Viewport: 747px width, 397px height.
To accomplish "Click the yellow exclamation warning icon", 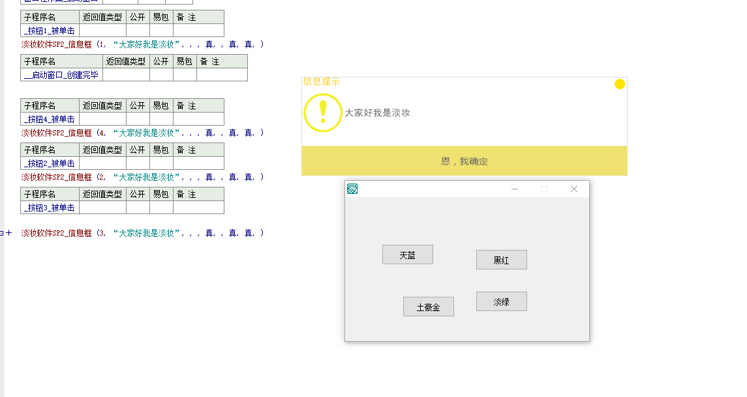I will tap(322, 113).
